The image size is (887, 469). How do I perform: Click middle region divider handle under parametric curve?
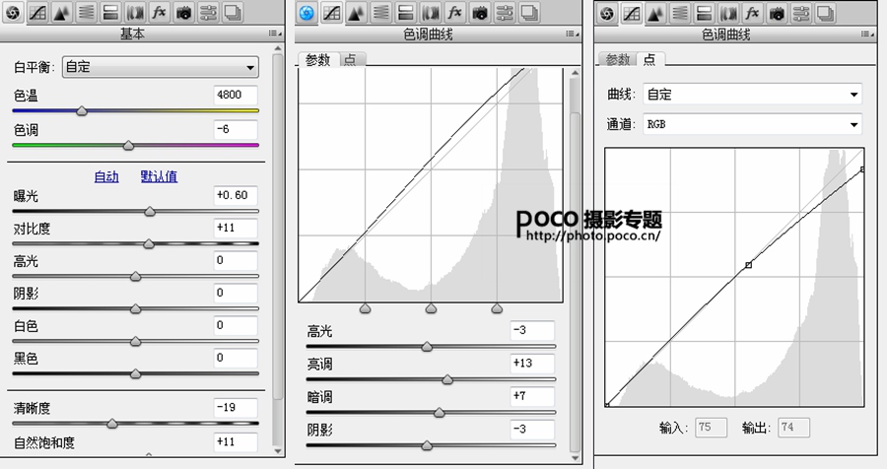pos(431,308)
